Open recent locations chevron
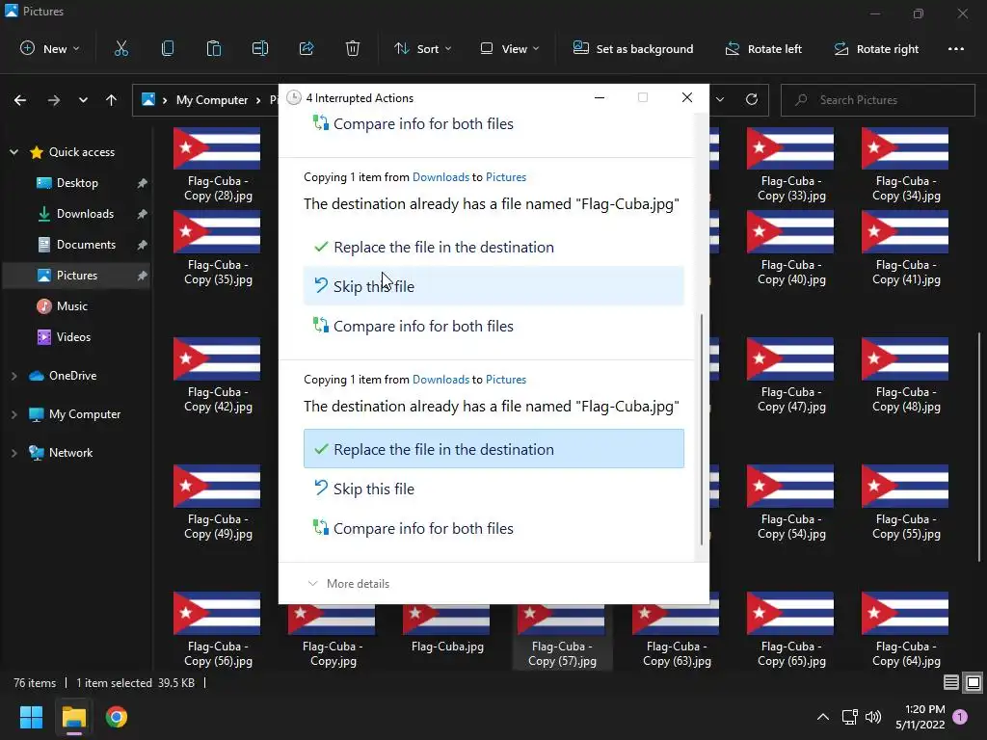Viewport: 987px width, 740px height. (83, 100)
